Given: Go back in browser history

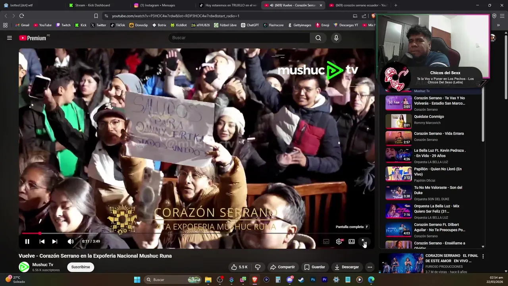Looking at the screenshot, I should [6, 16].
